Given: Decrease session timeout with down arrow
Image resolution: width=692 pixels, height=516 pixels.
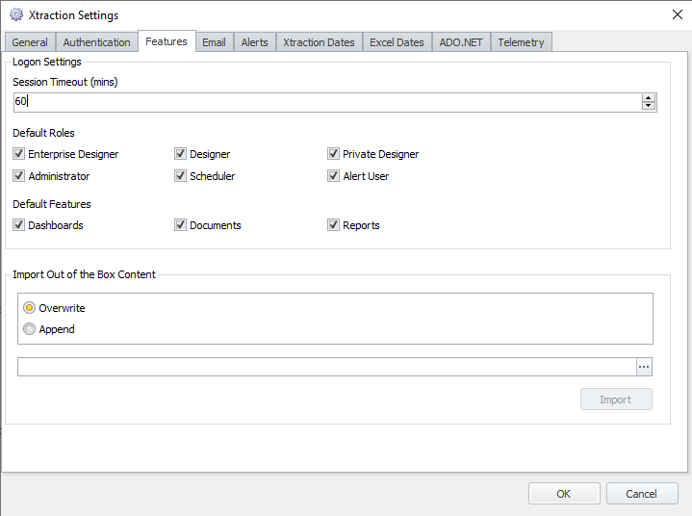Looking at the screenshot, I should click(648, 106).
